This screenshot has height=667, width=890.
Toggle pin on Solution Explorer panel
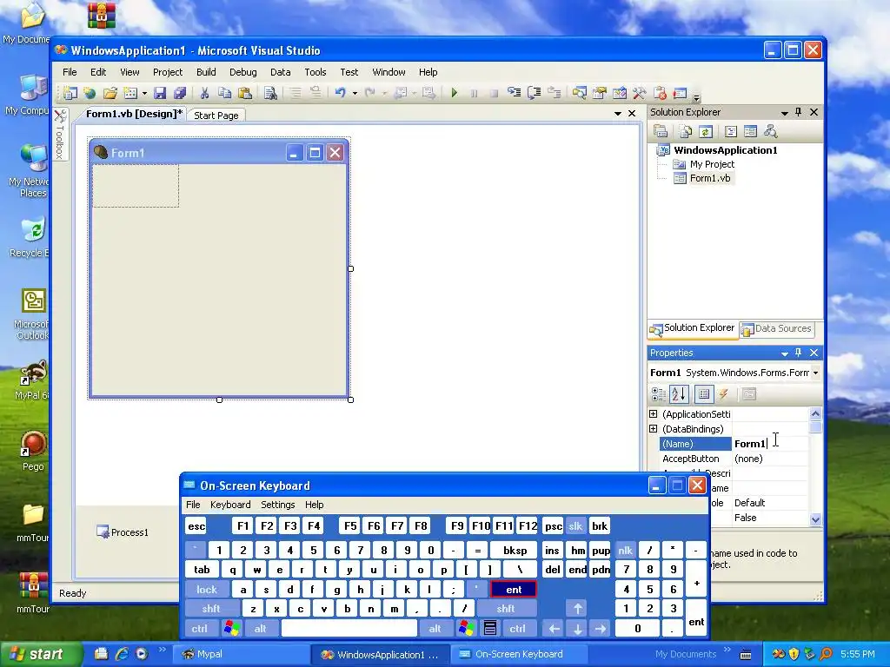pyautogui.click(x=798, y=112)
